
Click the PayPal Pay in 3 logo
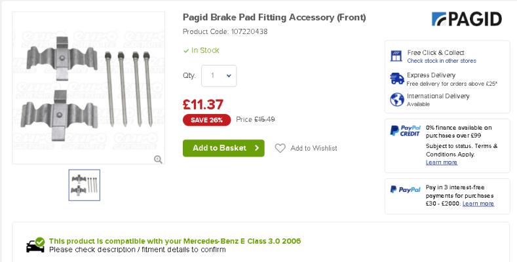point(405,189)
